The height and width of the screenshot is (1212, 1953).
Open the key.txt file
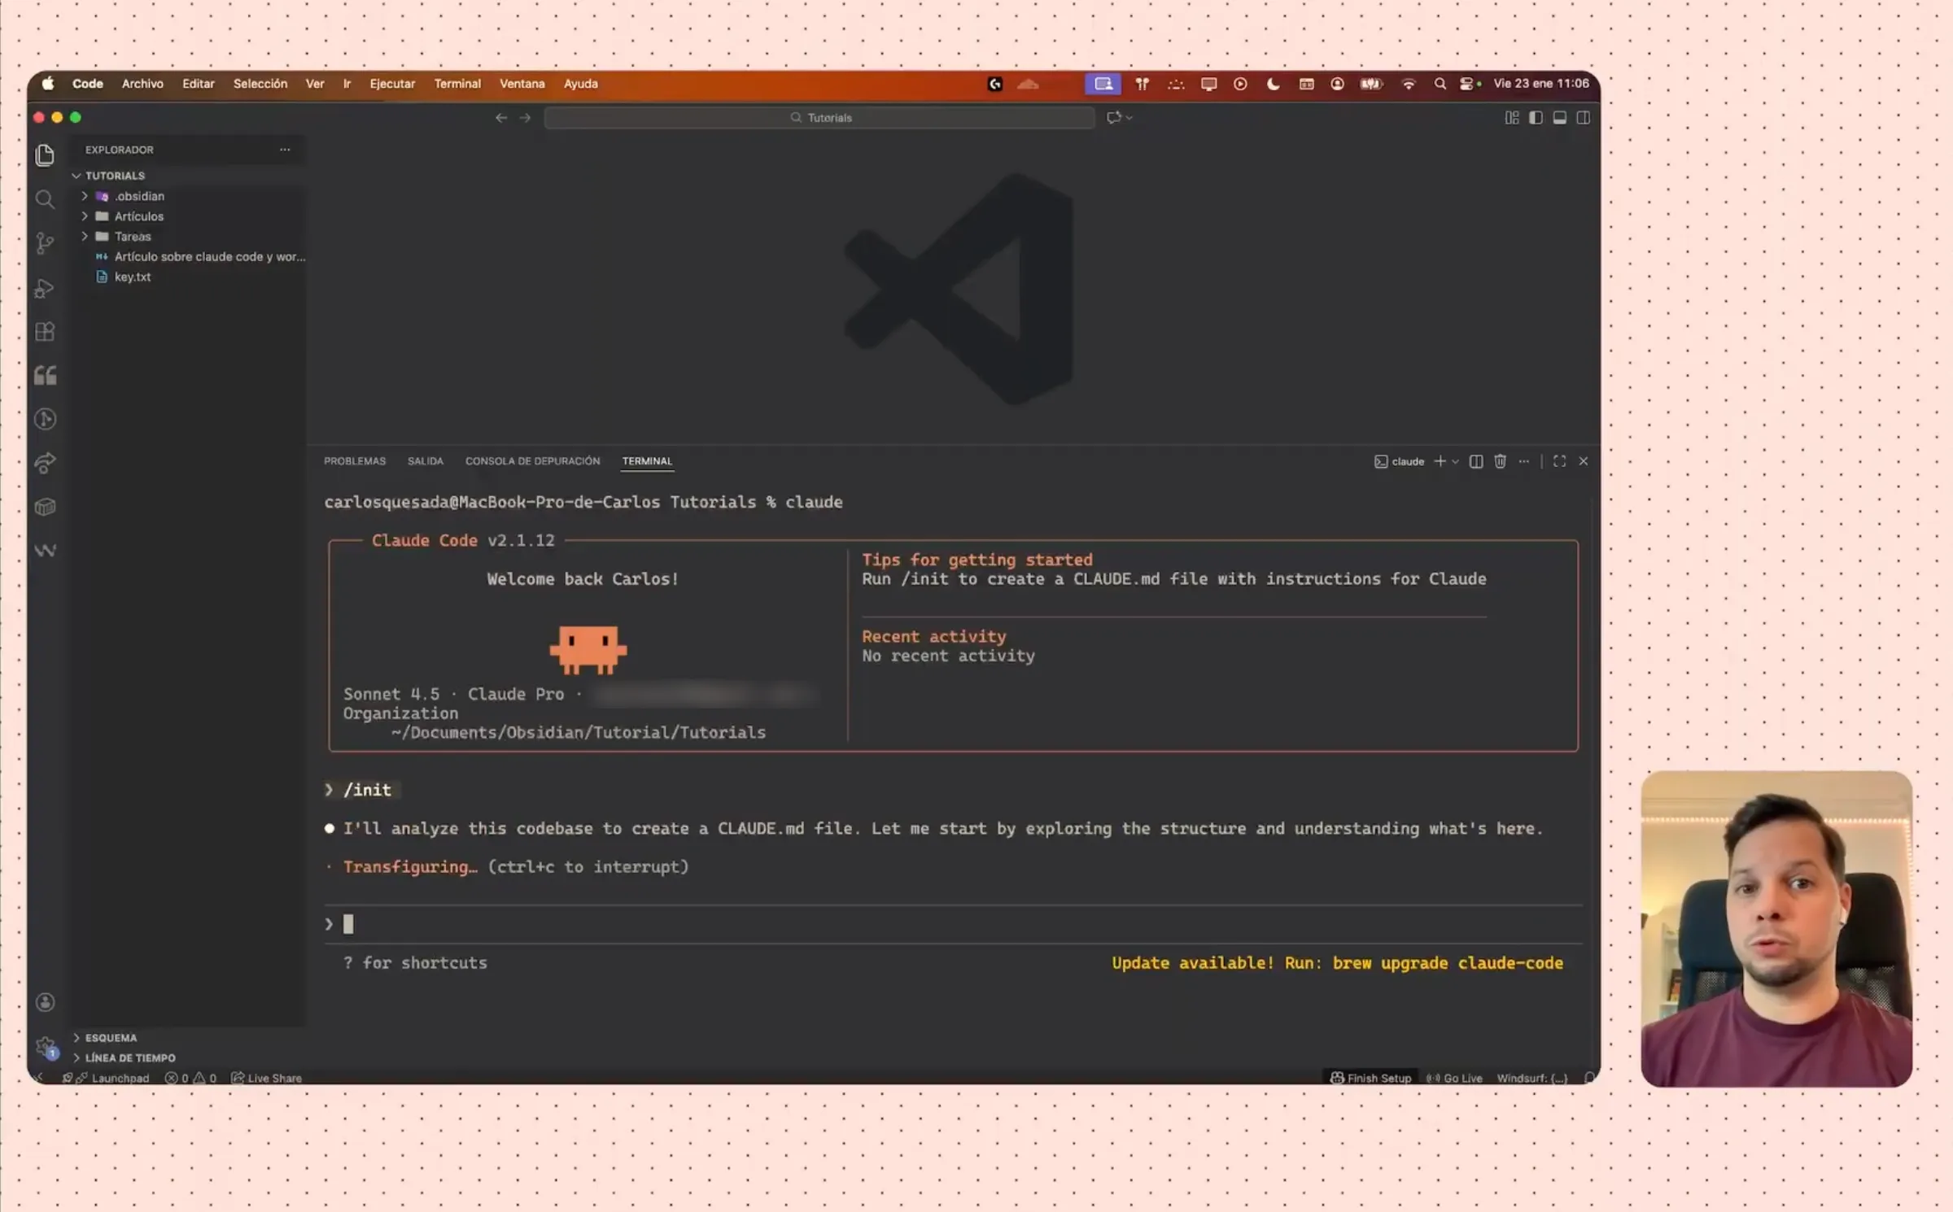(133, 277)
